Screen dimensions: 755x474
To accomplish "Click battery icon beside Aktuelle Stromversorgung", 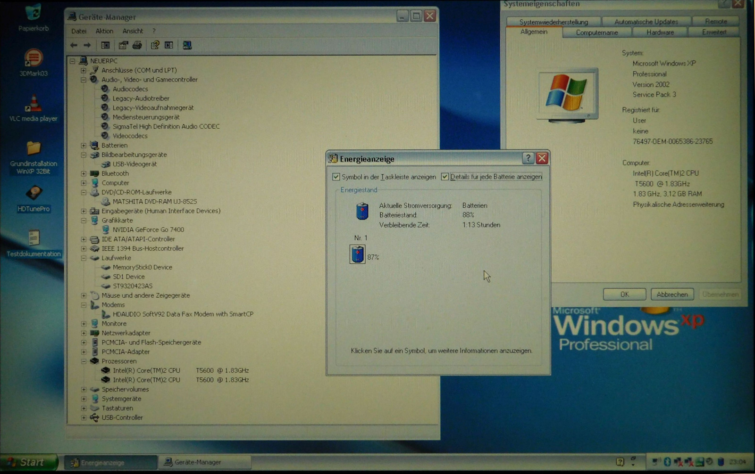I will pyautogui.click(x=362, y=211).
